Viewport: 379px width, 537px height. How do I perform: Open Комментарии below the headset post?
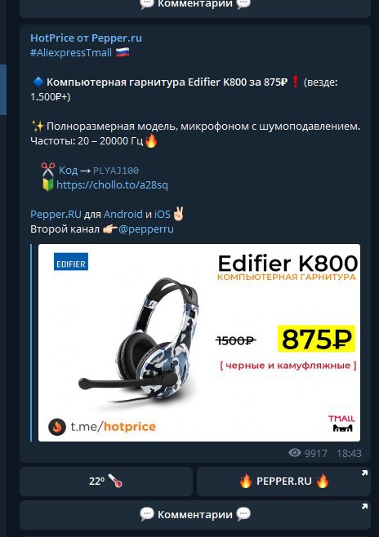(195, 515)
